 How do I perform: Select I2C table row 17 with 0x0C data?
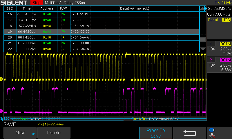tap(101, 20)
